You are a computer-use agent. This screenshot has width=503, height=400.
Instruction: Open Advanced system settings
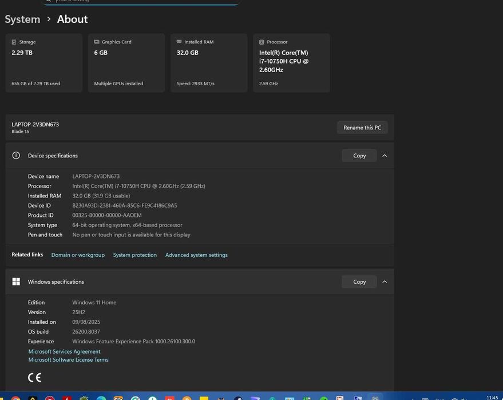point(196,255)
